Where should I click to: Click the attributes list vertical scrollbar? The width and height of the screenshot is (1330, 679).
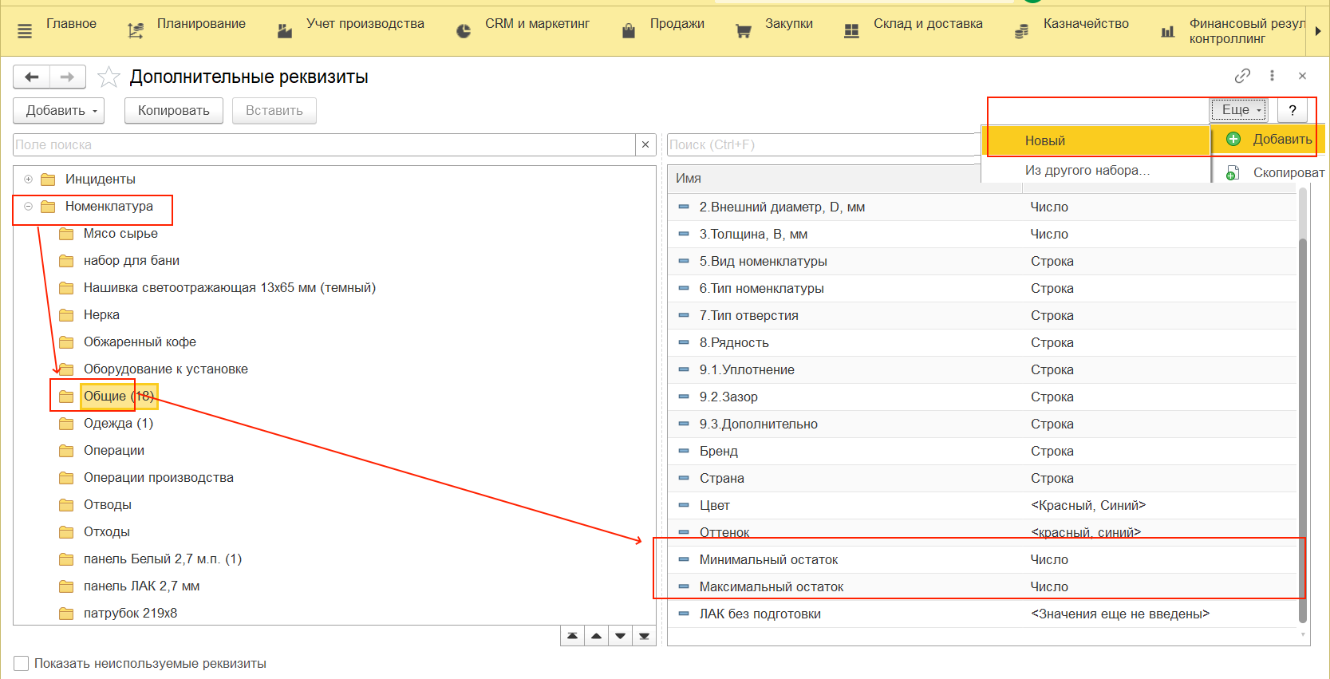tap(1303, 431)
